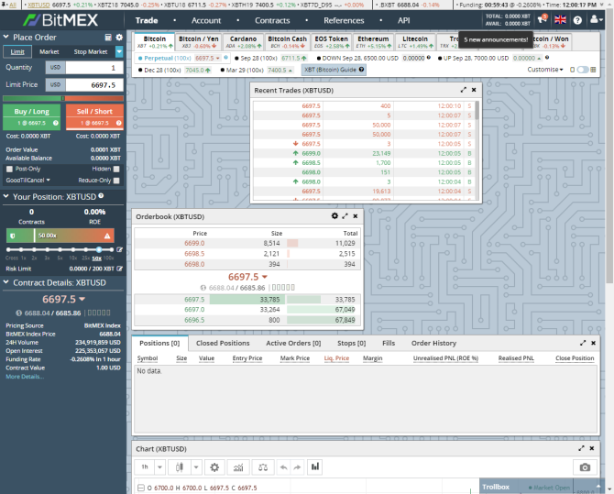
Task: Click the Cross leverage slider mark
Action: click(8, 249)
